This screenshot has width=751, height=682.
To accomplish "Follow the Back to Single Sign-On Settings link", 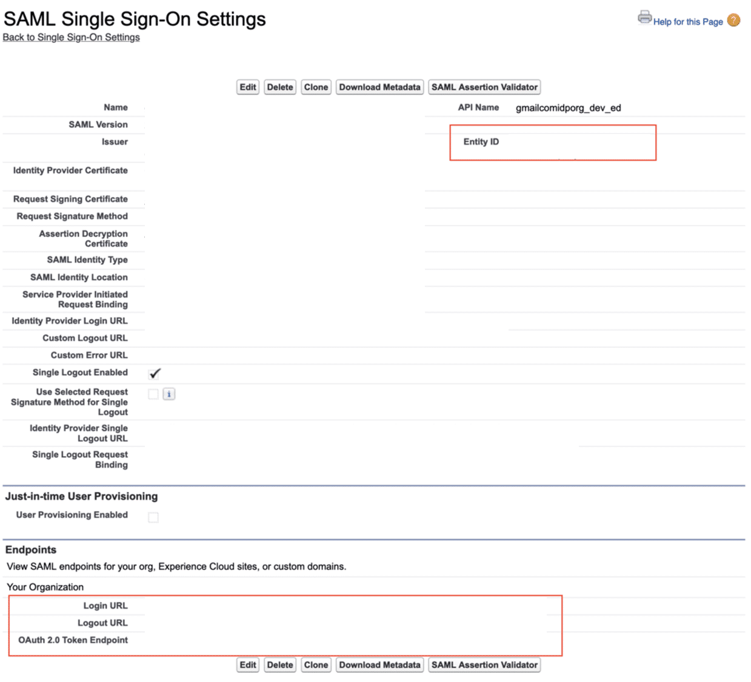I will pos(71,37).
